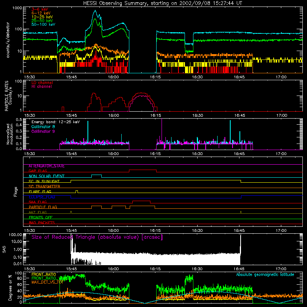Viewport: 307px width, 307px height.
Task: Click the HI channel legend label
Action: tap(41, 87)
